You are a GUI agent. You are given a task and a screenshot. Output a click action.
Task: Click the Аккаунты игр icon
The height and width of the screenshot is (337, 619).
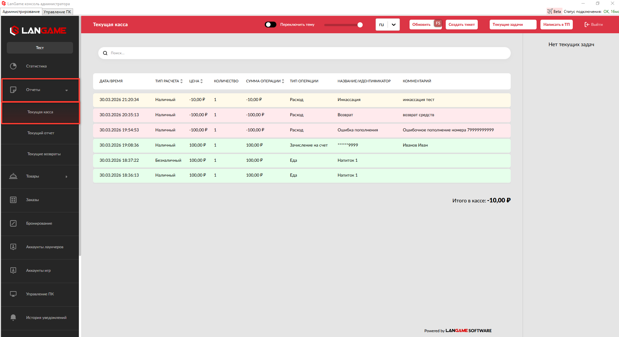(x=13, y=271)
